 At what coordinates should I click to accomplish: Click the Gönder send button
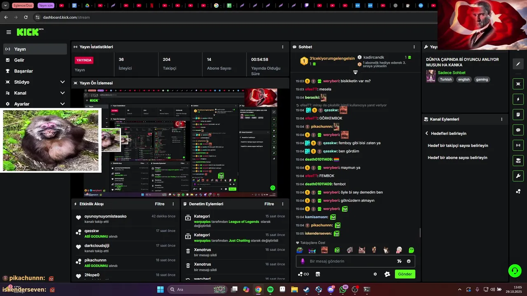point(405,274)
